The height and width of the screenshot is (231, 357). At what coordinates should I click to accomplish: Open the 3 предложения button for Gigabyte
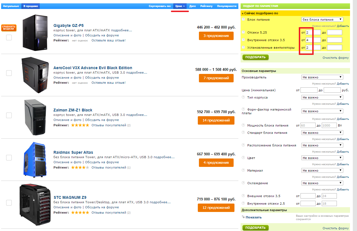(216, 36)
